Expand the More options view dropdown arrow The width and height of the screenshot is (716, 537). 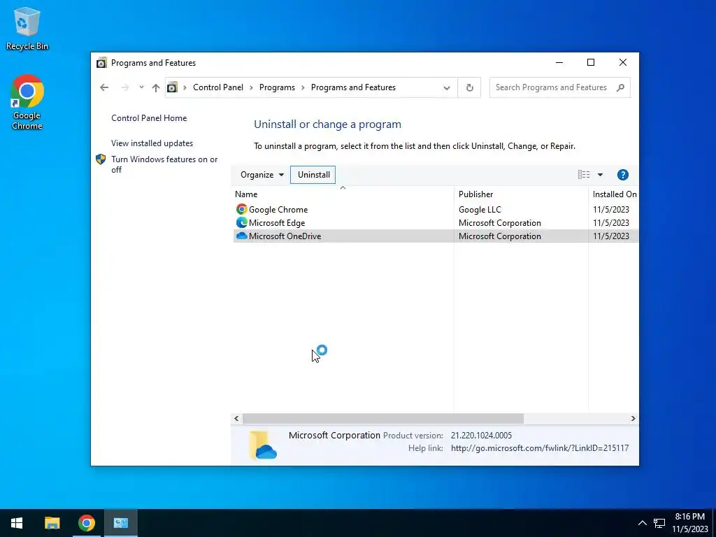pyautogui.click(x=600, y=175)
